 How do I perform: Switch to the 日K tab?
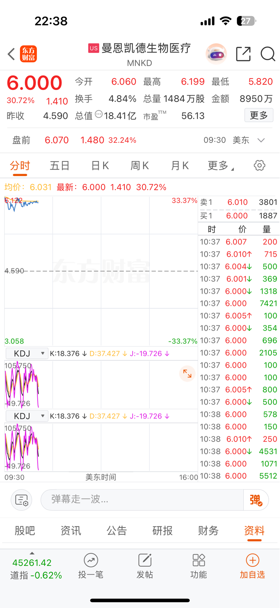pyautogui.click(x=100, y=166)
